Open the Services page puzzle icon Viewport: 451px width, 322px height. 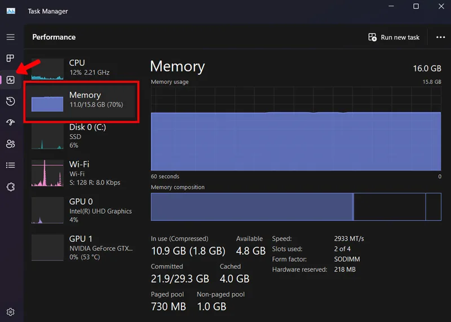[x=11, y=187]
